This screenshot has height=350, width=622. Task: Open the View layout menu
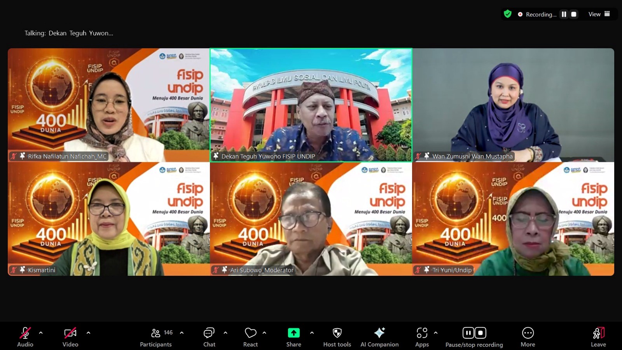[x=599, y=14]
